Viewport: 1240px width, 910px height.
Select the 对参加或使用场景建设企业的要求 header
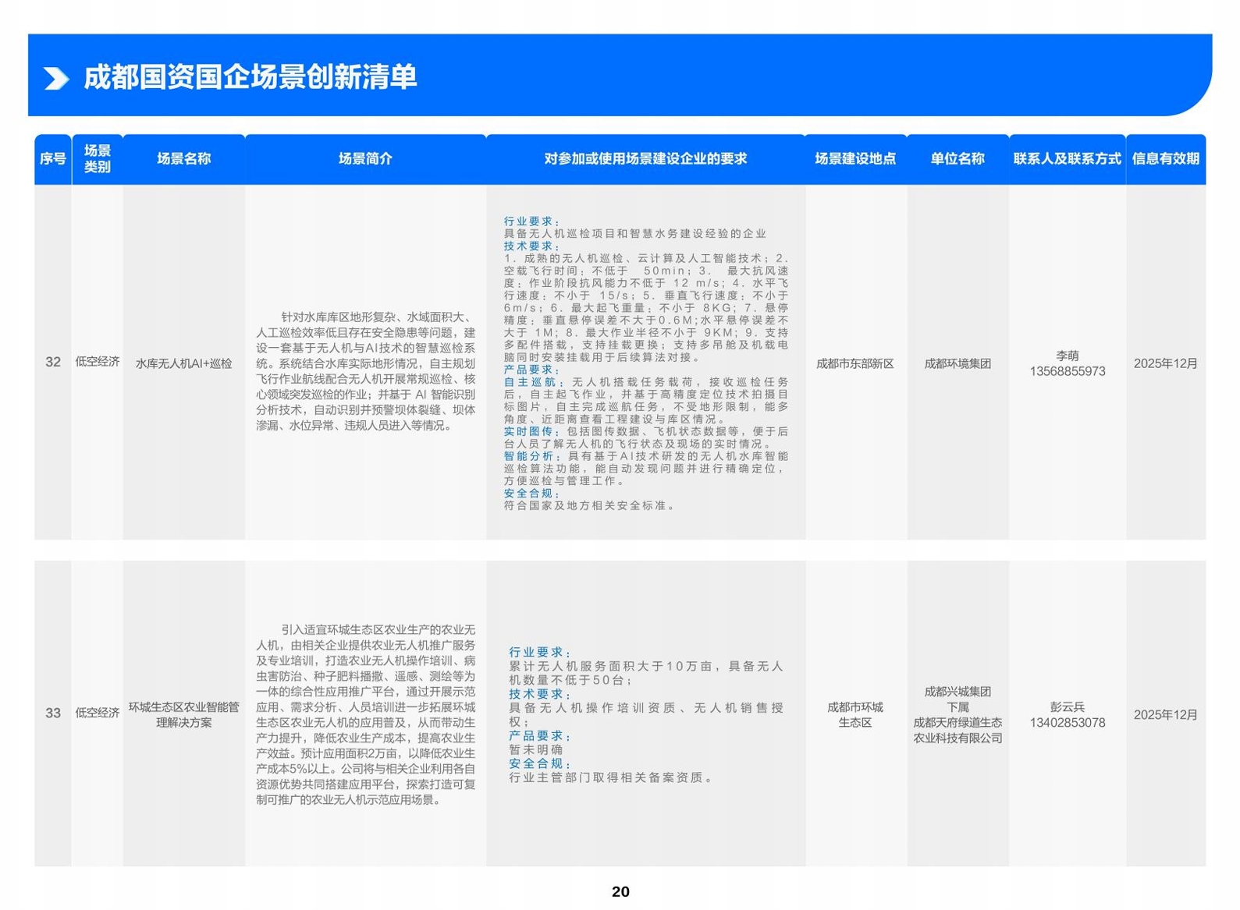(645, 159)
